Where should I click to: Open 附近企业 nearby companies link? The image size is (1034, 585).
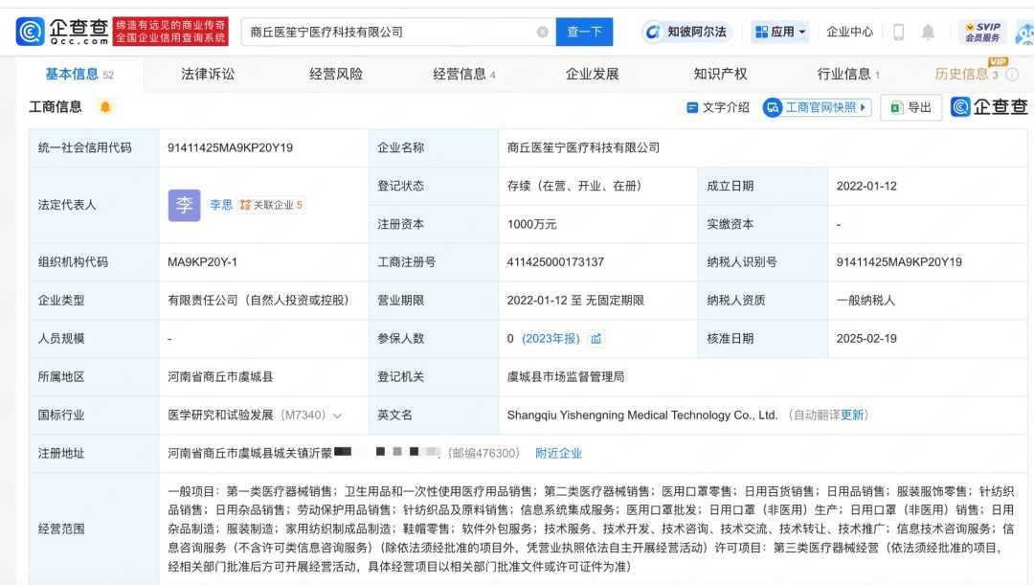[558, 453]
